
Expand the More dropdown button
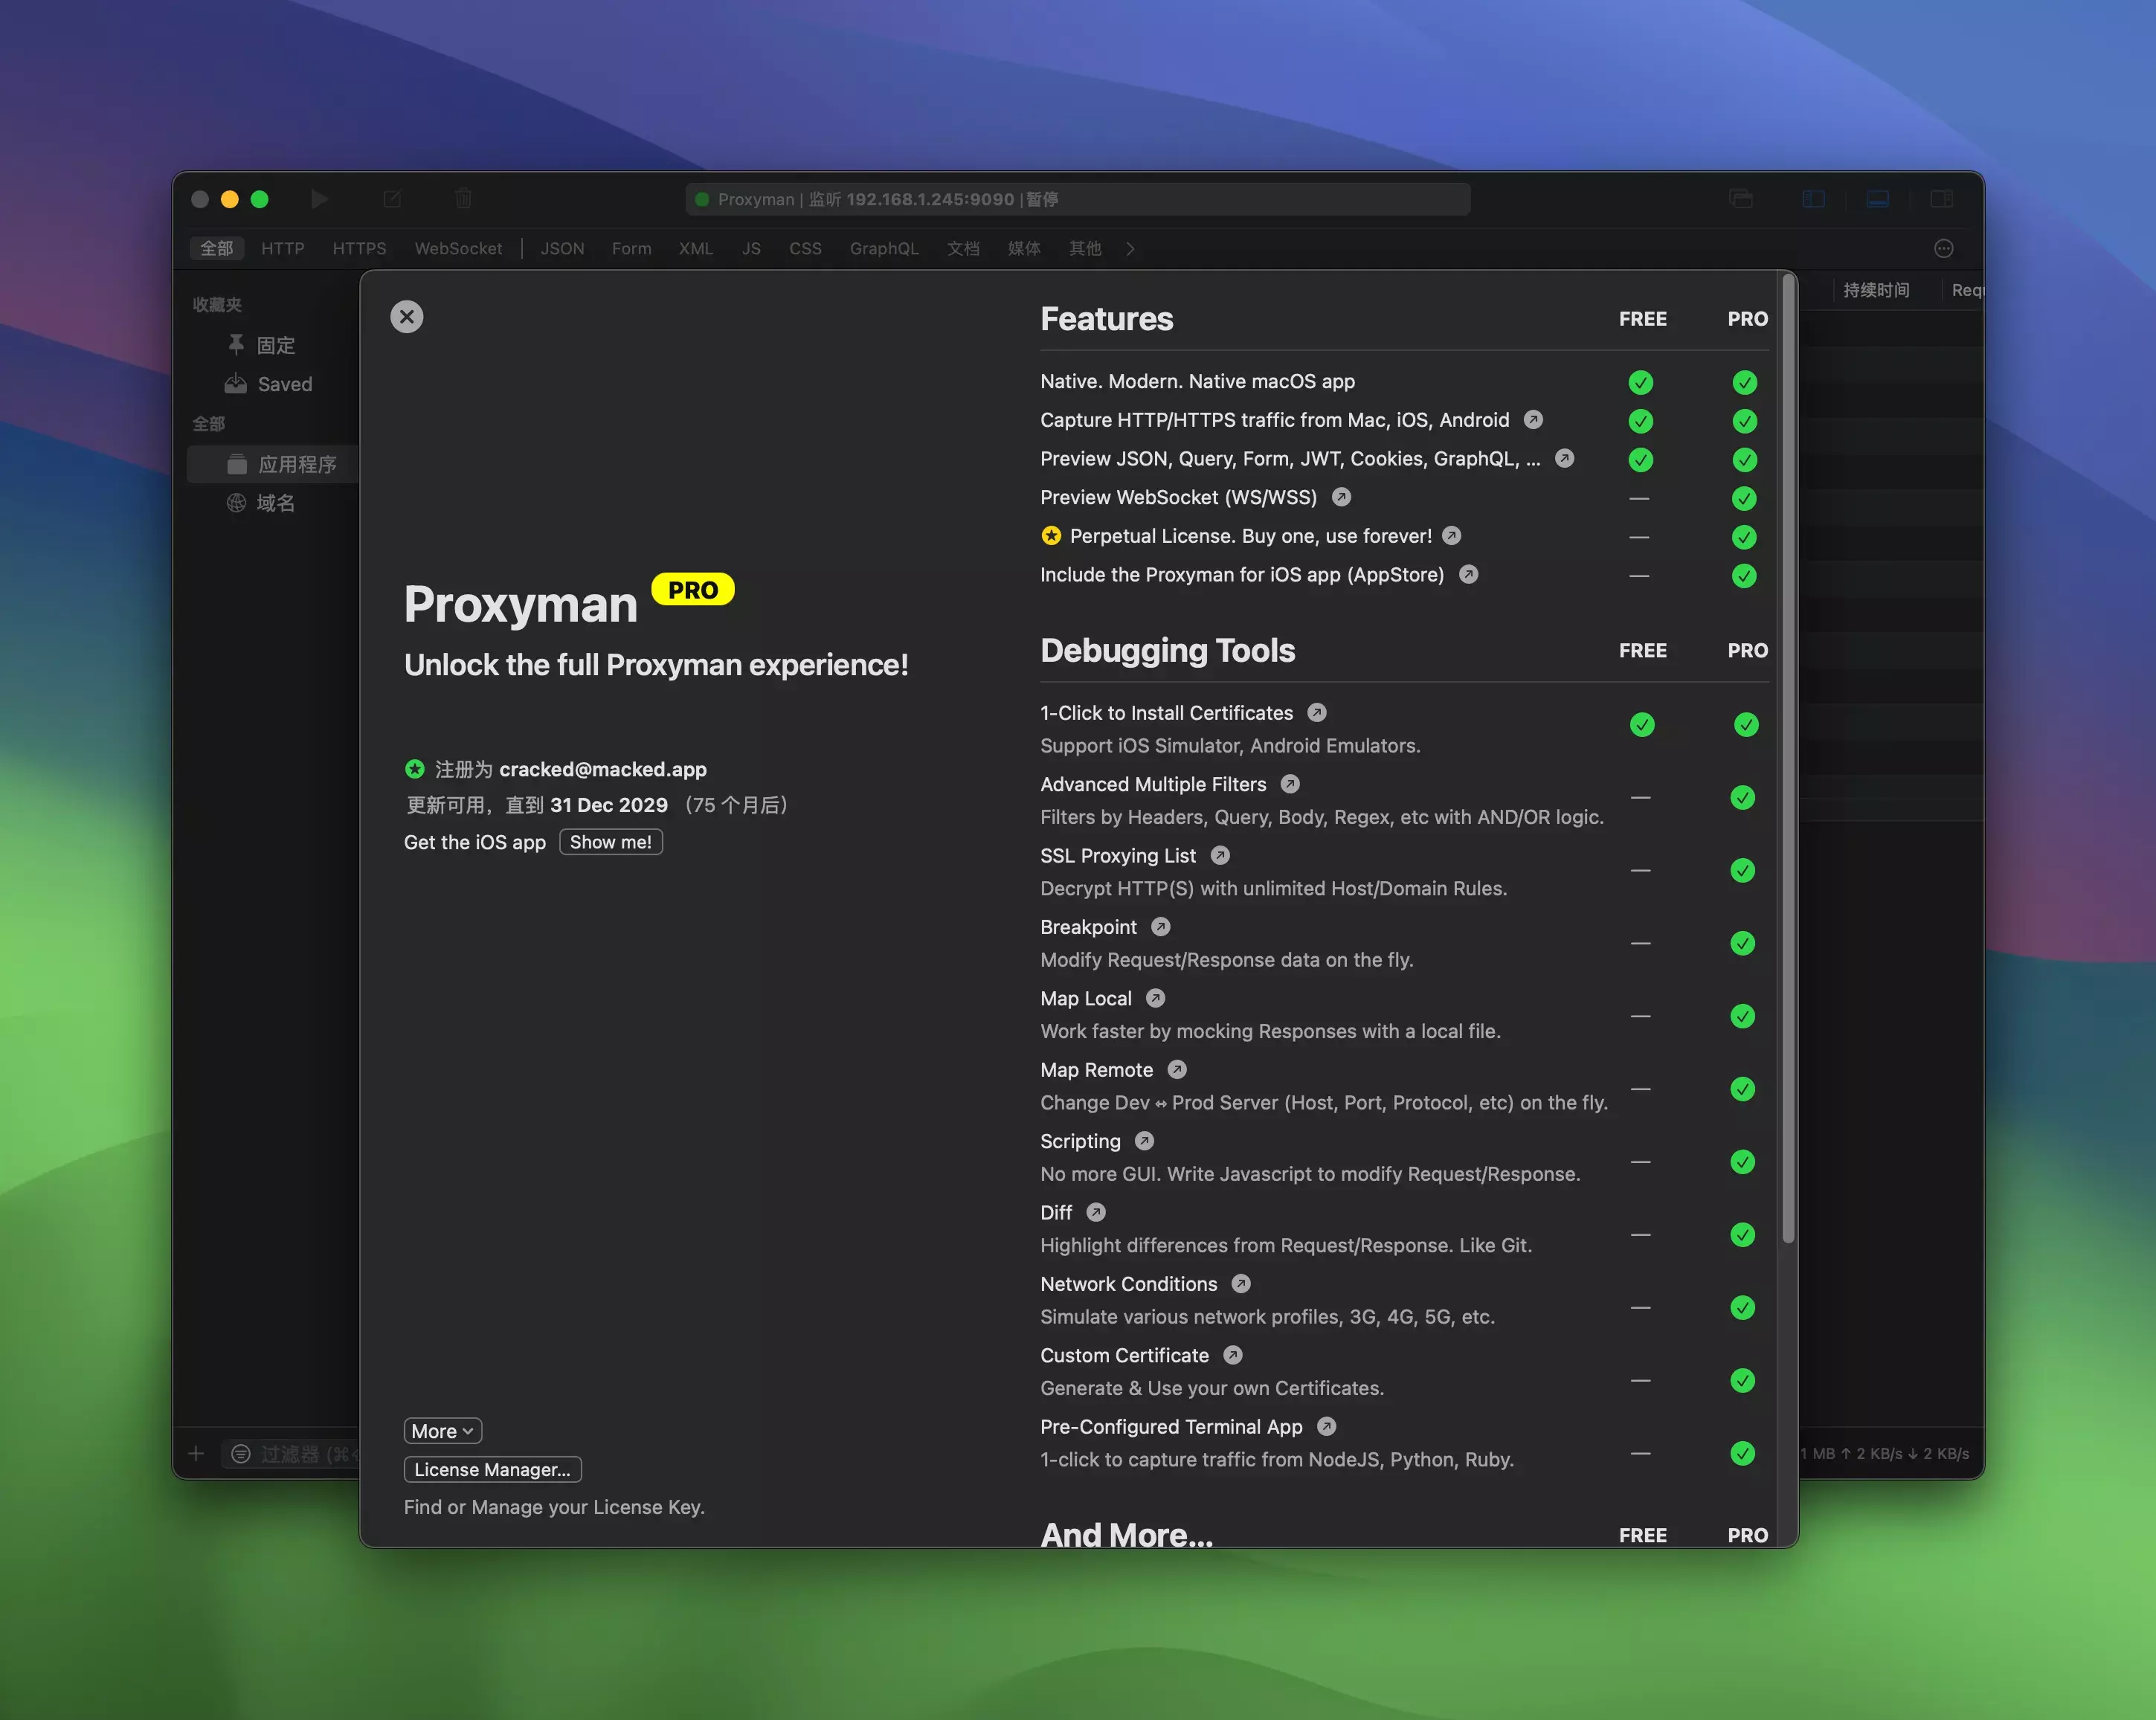click(x=442, y=1431)
